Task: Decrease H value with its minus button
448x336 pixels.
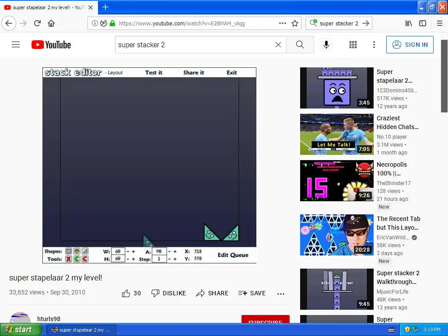Action: click(x=128, y=259)
